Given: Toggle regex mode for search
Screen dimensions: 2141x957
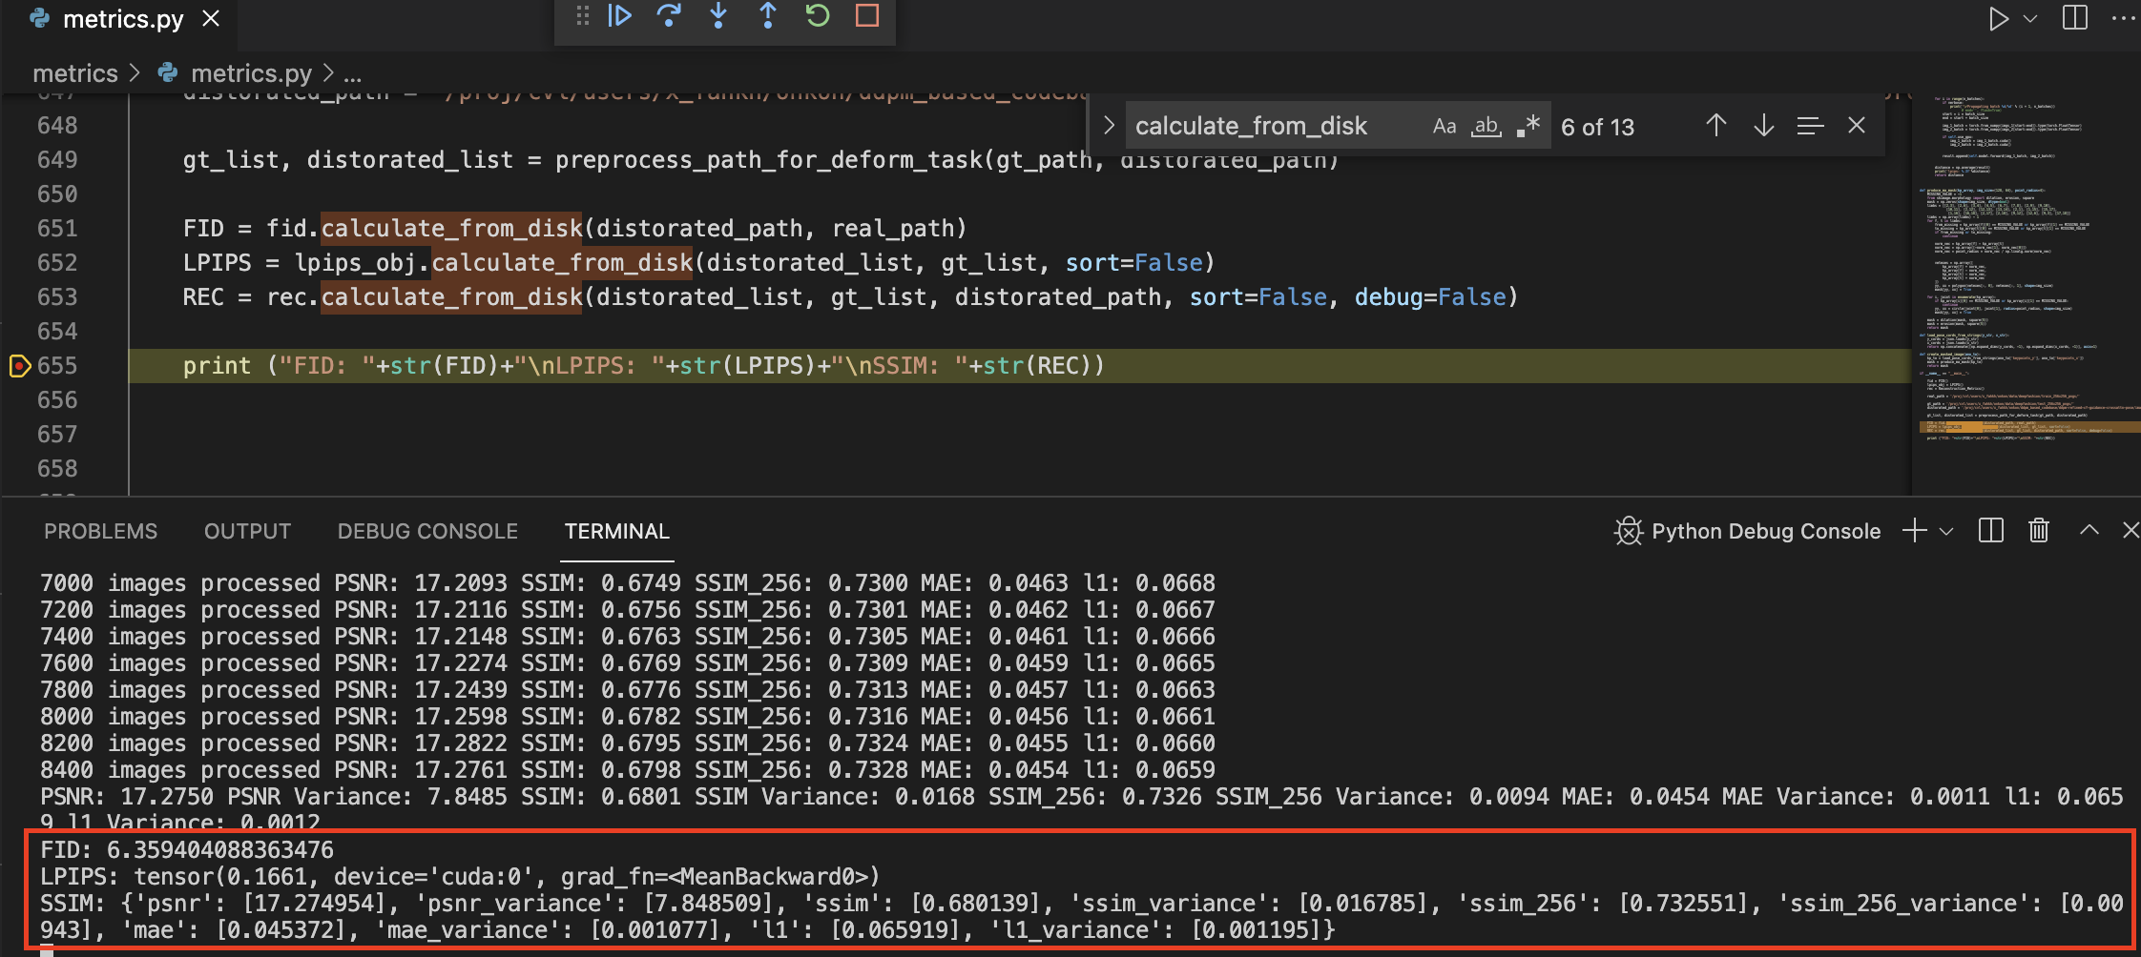Looking at the screenshot, I should (x=1528, y=125).
